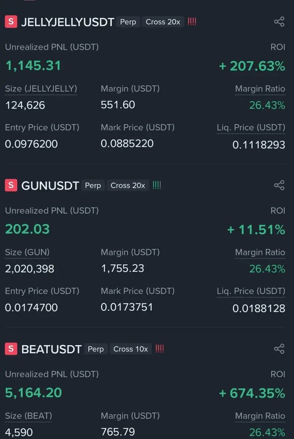Tap Liq. Price label in GUNUSDT card
Viewport: 294px width, 439px height.
pos(251,291)
